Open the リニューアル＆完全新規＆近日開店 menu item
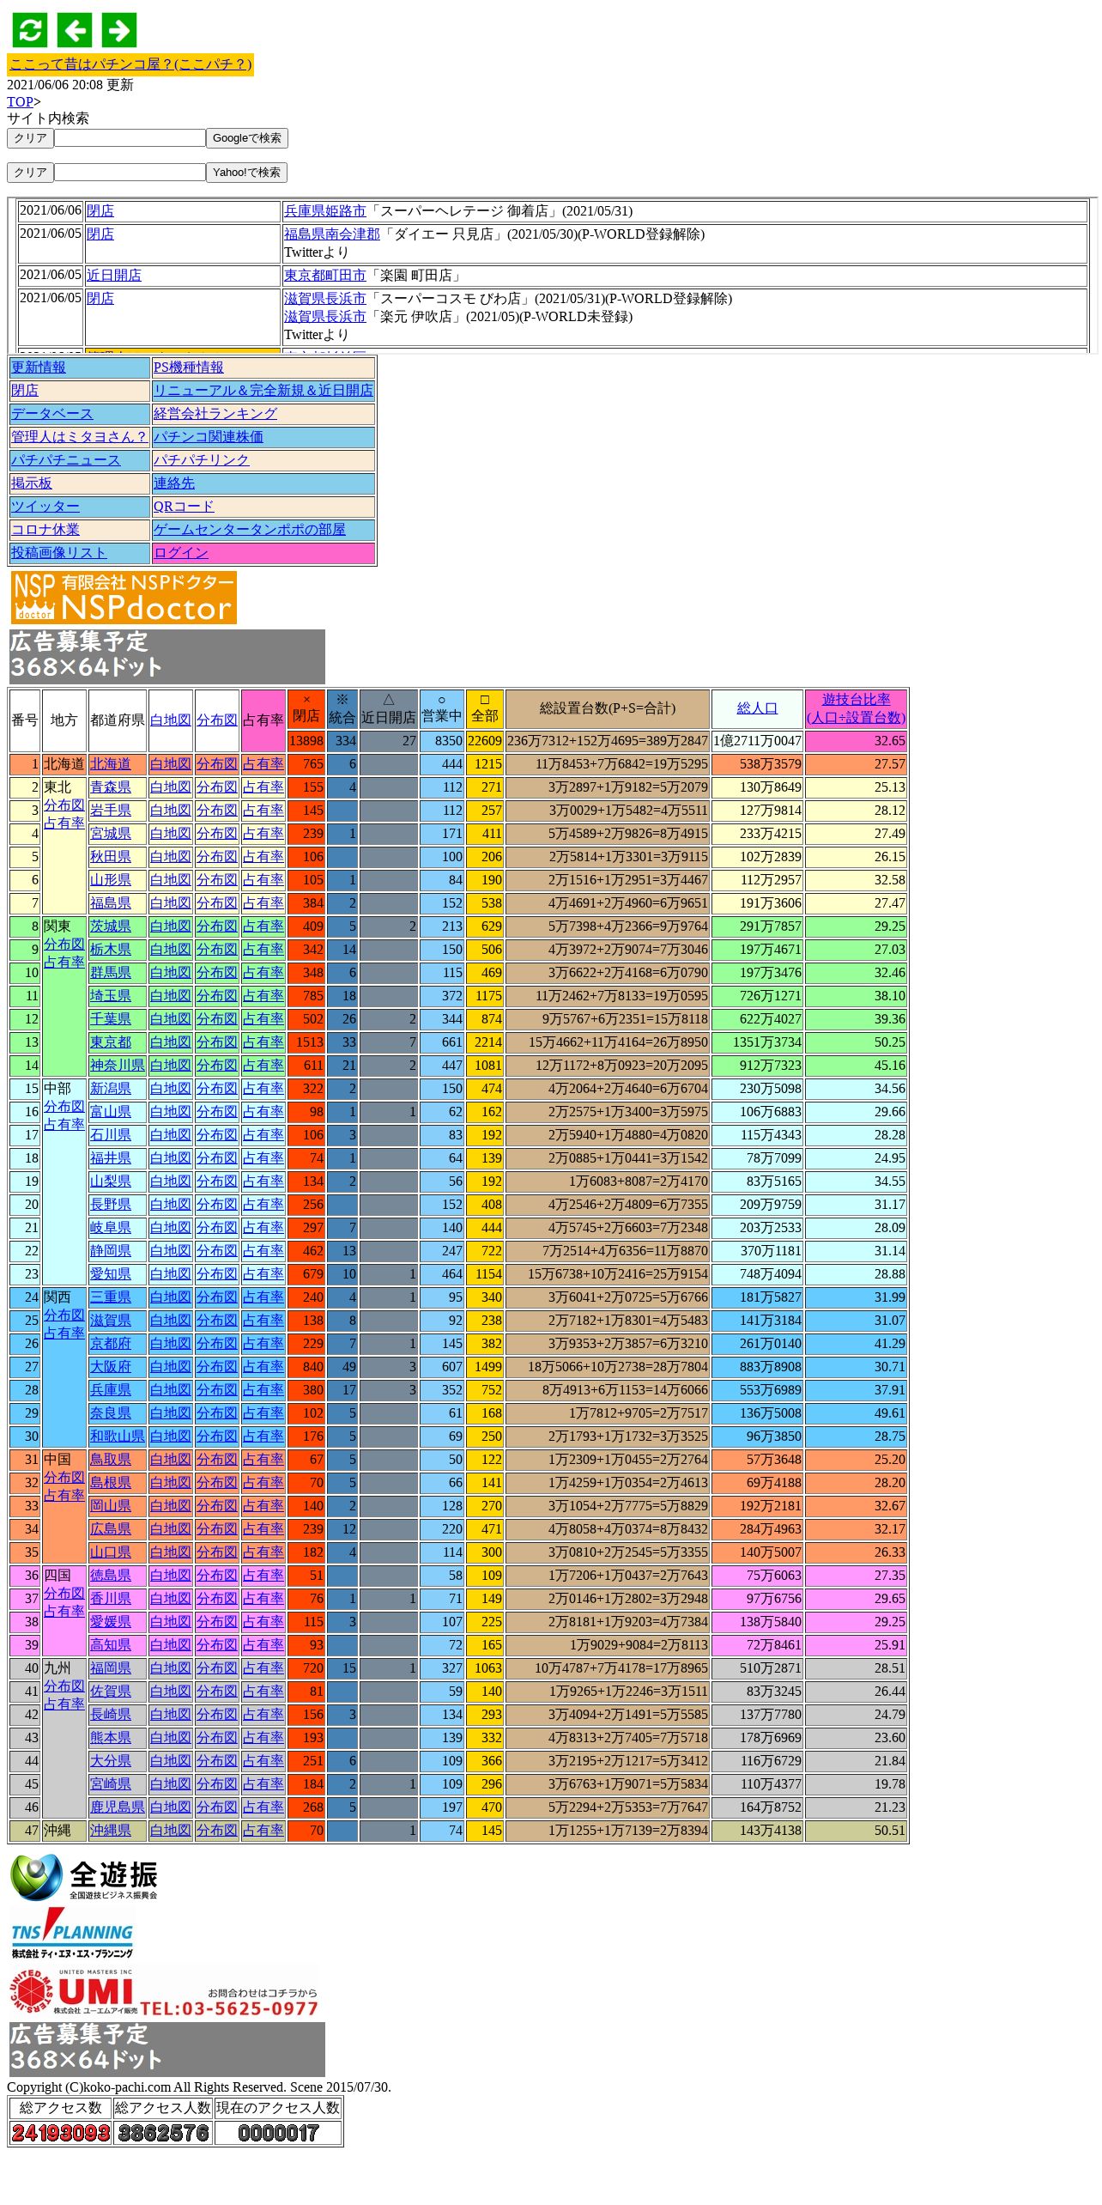 point(263,391)
